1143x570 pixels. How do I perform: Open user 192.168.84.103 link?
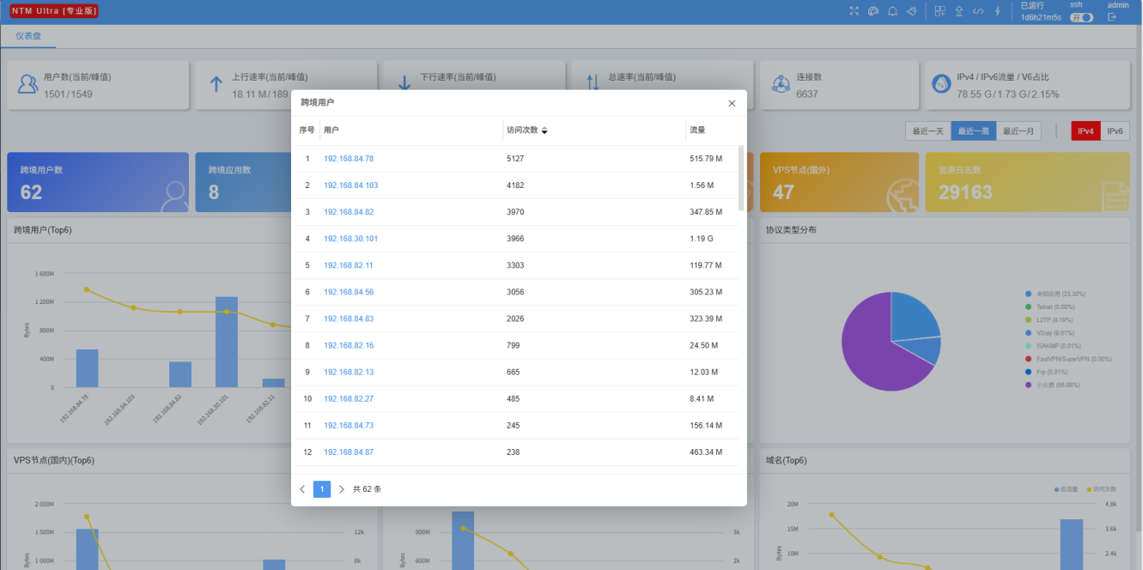point(351,185)
